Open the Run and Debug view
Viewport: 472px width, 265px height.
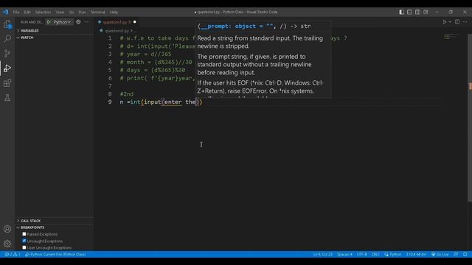(x=7, y=68)
